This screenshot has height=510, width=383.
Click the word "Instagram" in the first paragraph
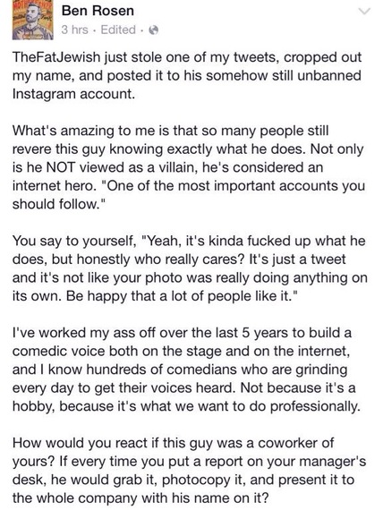click(44, 94)
